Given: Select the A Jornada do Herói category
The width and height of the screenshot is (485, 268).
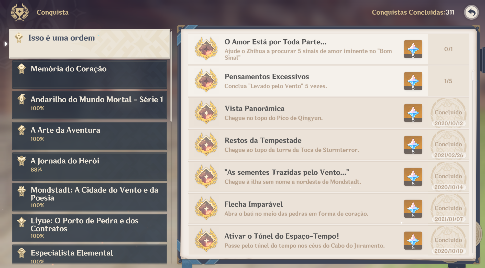Looking at the screenshot, I should pyautogui.click(x=90, y=166).
